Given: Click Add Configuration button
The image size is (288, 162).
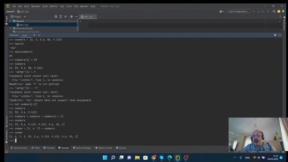Looking at the screenshot, I should [238, 11].
